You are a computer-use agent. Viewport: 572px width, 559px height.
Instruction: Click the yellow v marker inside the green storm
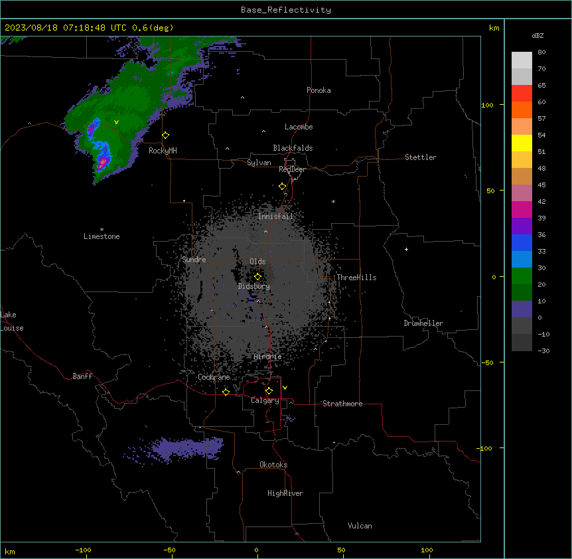pyautogui.click(x=116, y=122)
